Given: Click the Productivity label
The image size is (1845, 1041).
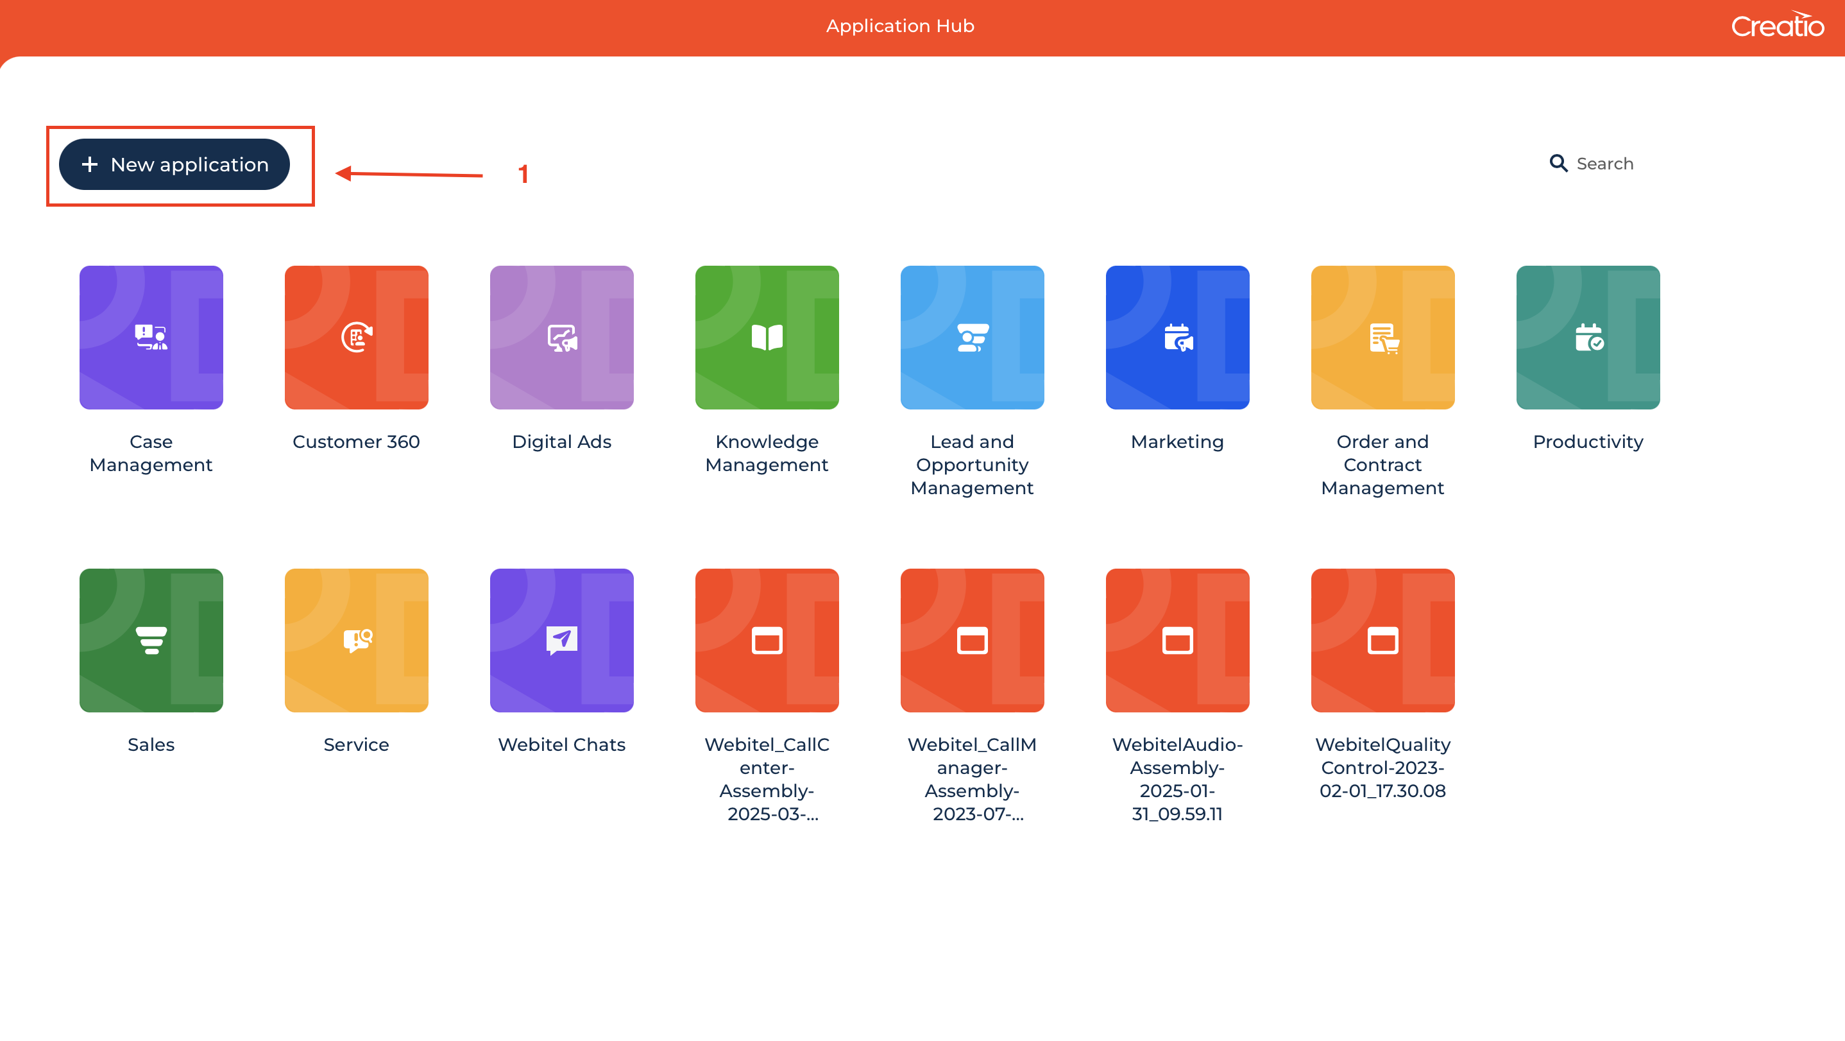Looking at the screenshot, I should 1588,442.
